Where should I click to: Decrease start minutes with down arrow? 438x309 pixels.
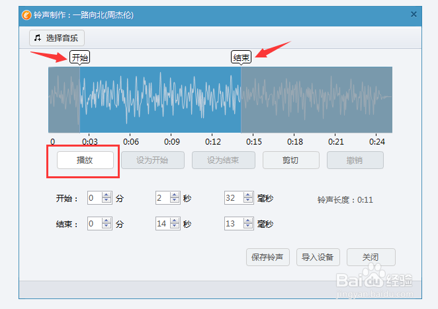pos(107,201)
